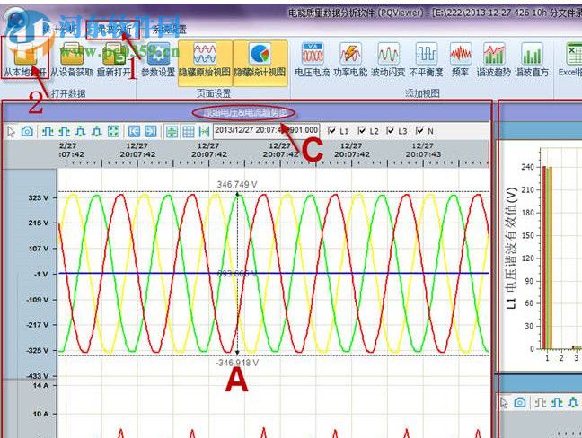
Task: Toggle 隐藏原始视图 button
Action: click(x=205, y=62)
